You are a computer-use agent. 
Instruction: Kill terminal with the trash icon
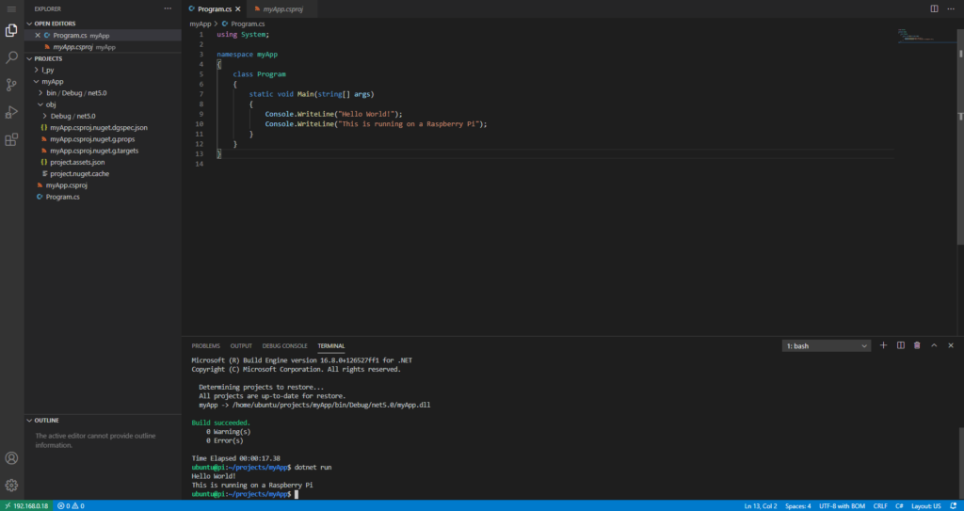pos(917,345)
